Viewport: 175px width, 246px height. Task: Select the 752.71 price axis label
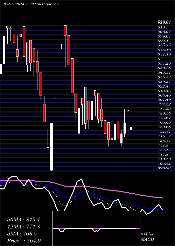coord(164,131)
